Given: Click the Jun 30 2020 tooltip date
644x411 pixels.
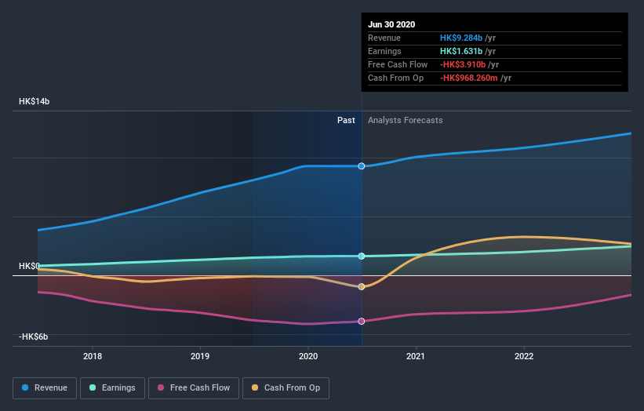Looking at the screenshot, I should tap(391, 24).
